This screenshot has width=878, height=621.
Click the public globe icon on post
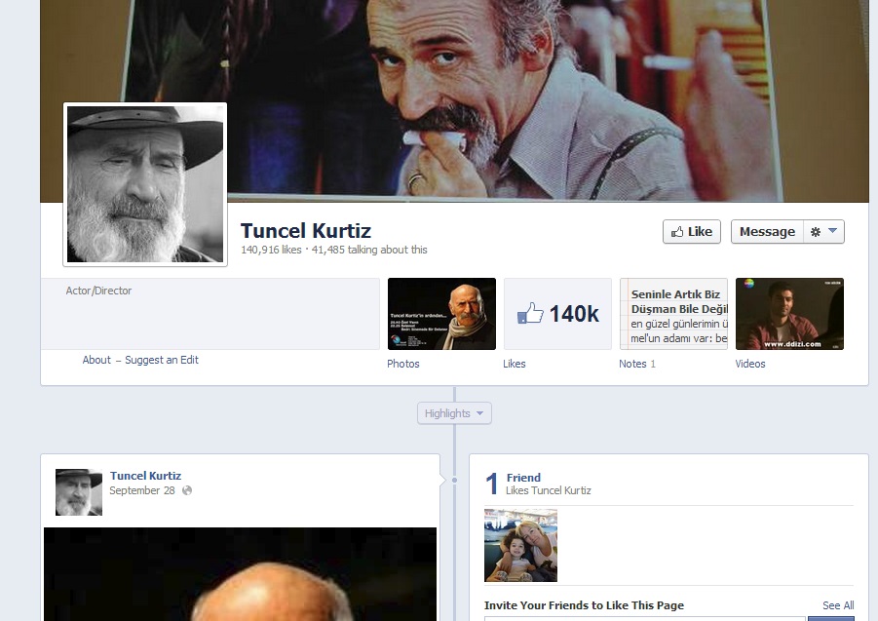tap(187, 490)
